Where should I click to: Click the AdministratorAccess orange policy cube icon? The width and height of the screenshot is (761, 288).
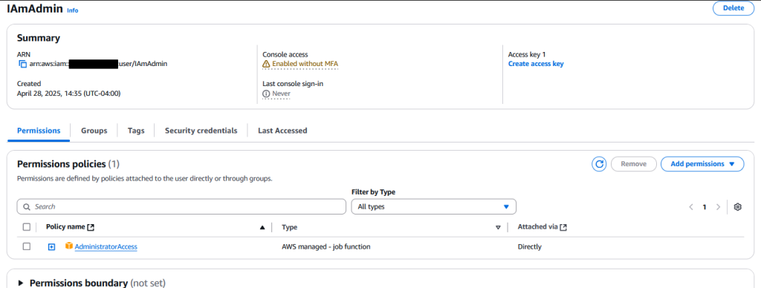(69, 246)
